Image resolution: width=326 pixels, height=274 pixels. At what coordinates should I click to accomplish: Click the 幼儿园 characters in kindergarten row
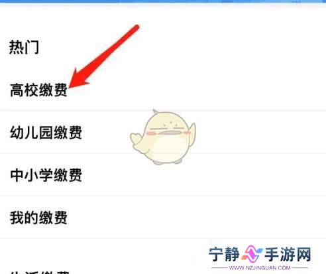click(x=31, y=133)
